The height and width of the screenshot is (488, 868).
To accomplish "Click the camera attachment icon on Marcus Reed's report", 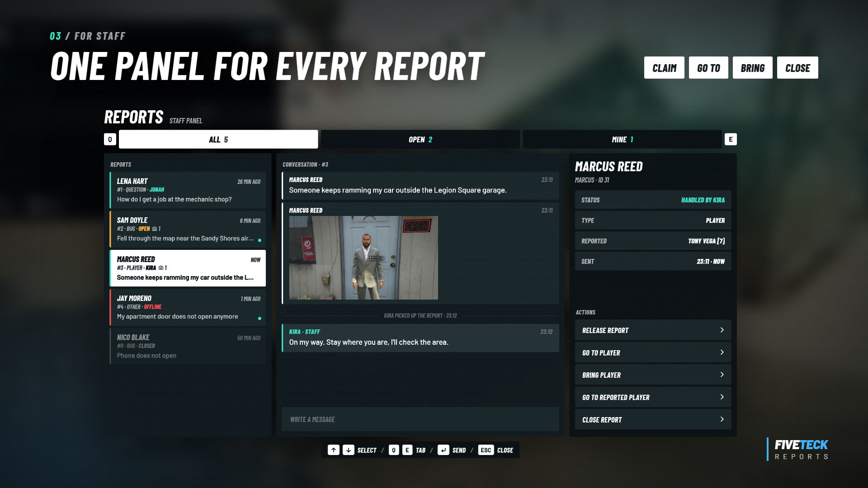I will [161, 268].
